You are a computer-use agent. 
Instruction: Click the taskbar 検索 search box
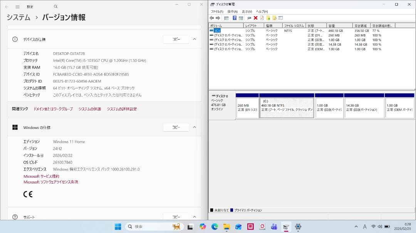pos(154,226)
